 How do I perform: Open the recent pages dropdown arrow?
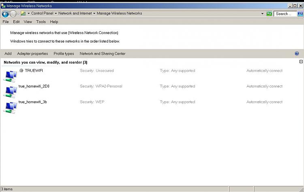tap(18, 14)
